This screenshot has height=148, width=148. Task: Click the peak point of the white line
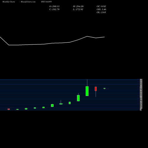coord(87,36)
